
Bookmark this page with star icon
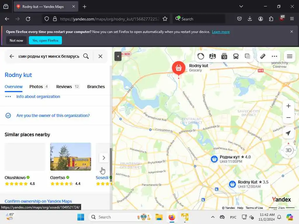(165, 19)
